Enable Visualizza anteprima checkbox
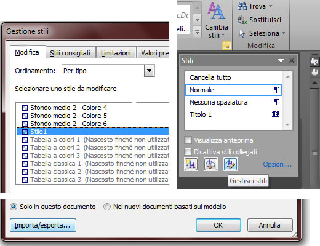The height and width of the screenshot is (246, 320). click(188, 140)
